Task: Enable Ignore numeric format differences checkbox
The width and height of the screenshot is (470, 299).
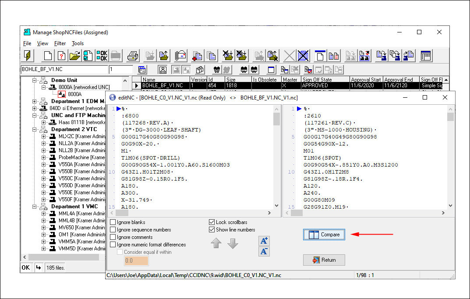Action: (x=113, y=245)
